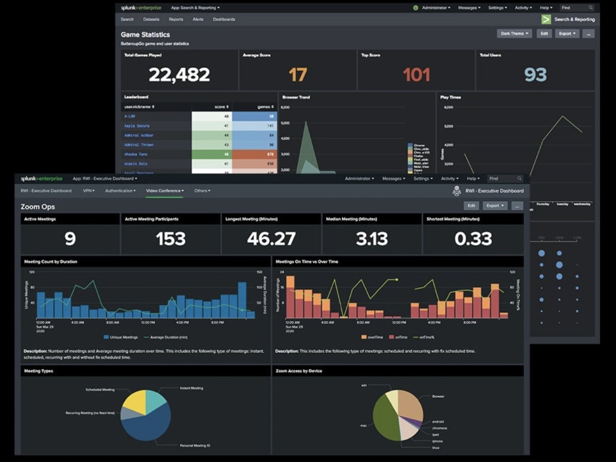Click the RWI Executive Dashboard user icon
The height and width of the screenshot is (462, 616).
456,192
